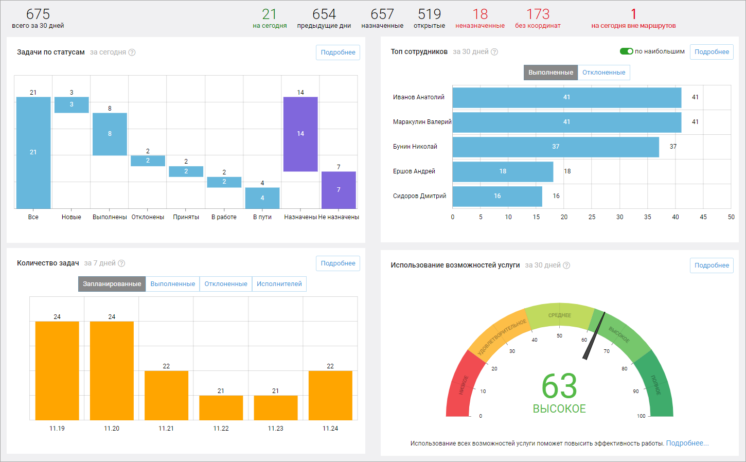
Task: Click the 18 неназначенные counter
Action: [480, 19]
